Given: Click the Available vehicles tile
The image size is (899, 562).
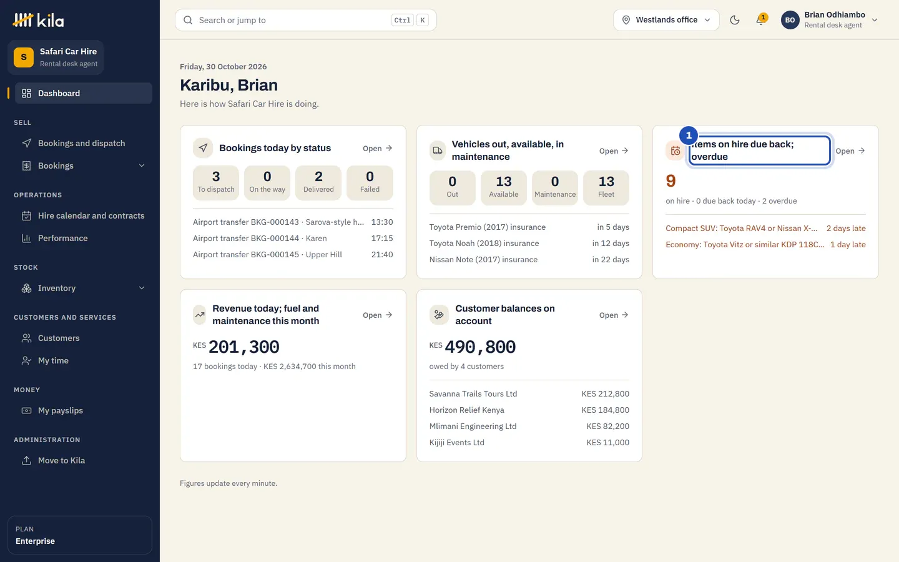Looking at the screenshot, I should tap(504, 187).
